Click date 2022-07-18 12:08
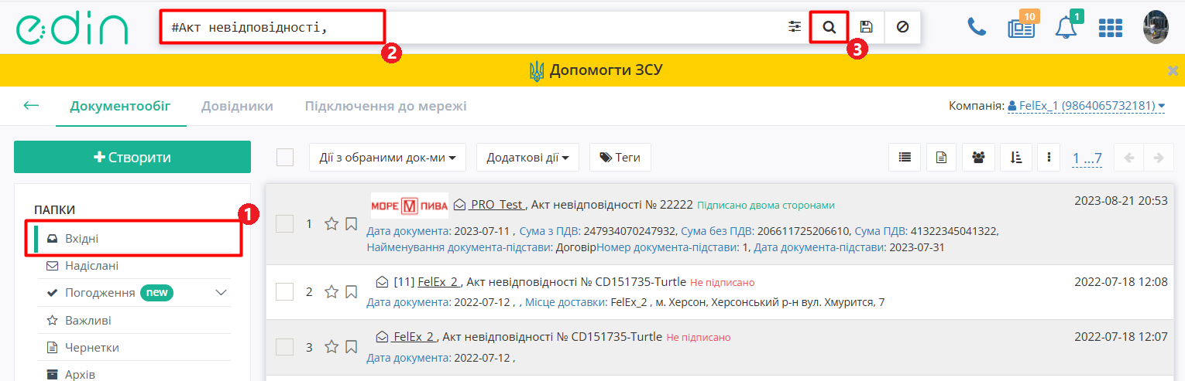 pyautogui.click(x=1121, y=282)
